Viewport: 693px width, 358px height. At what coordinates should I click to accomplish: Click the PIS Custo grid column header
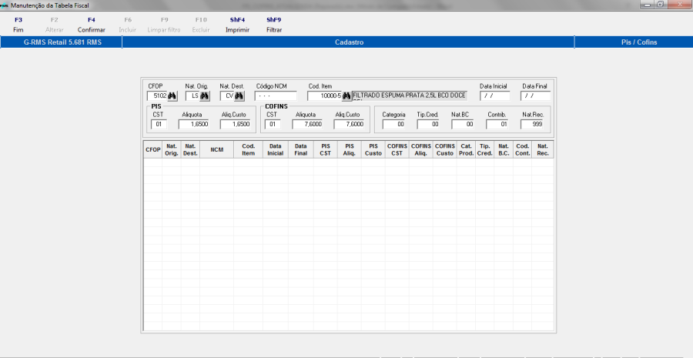(373, 150)
